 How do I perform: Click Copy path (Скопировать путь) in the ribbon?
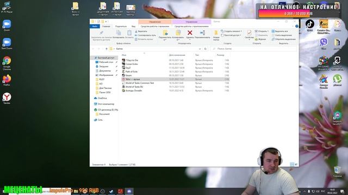point(145,35)
